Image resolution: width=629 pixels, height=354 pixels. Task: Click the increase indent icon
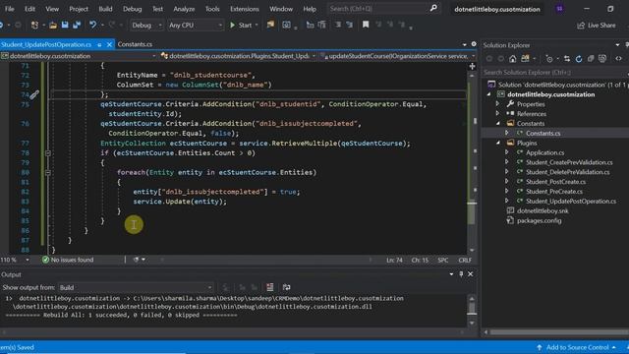350,25
